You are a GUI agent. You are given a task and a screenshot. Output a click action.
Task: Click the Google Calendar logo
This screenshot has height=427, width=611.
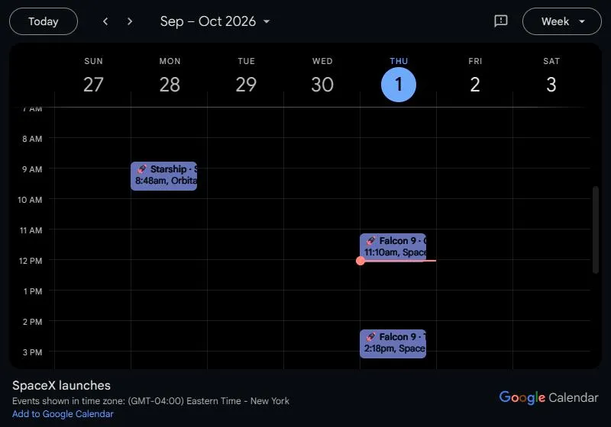click(x=548, y=397)
